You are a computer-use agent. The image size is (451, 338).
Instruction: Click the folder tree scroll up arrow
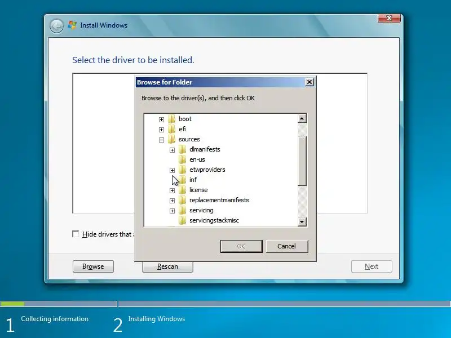point(302,118)
